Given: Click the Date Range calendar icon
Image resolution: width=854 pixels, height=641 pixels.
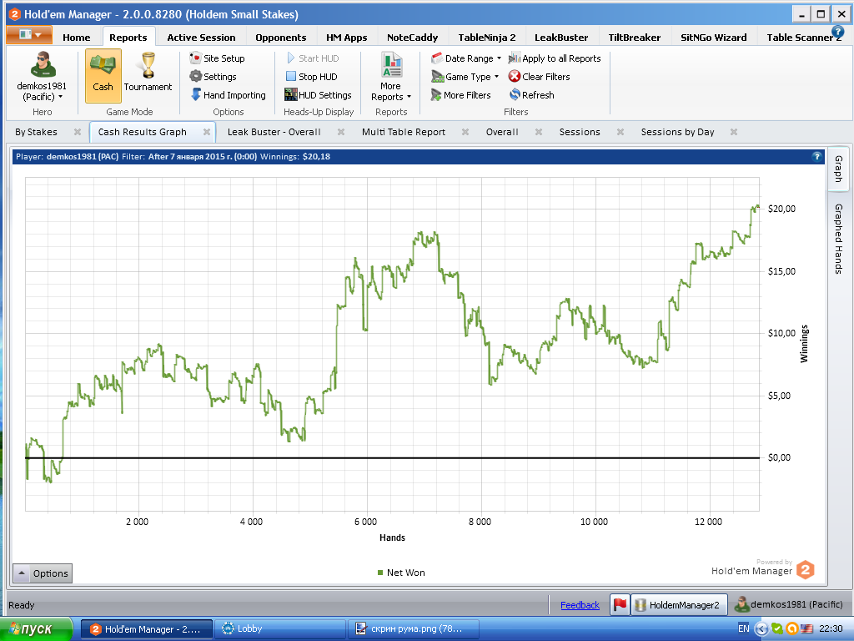Looking at the screenshot, I should point(436,58).
